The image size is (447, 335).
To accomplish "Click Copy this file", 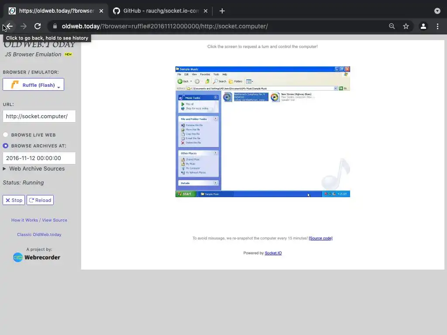I will click(190, 134).
